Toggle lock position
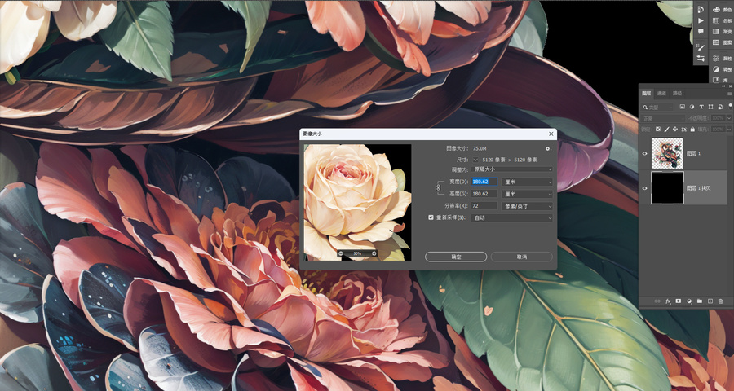The image size is (734, 391). (x=675, y=129)
